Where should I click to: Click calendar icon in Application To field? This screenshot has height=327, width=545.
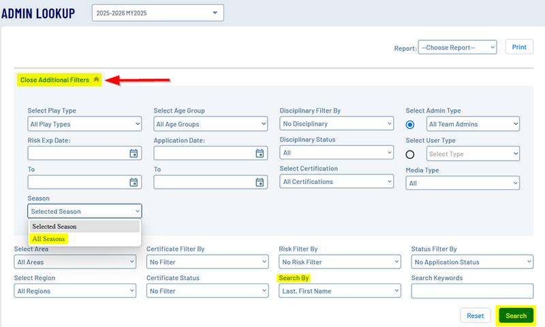pos(260,182)
